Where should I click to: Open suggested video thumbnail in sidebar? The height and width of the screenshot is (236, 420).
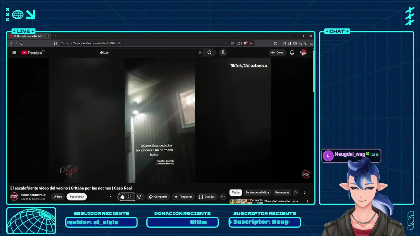coord(246,202)
